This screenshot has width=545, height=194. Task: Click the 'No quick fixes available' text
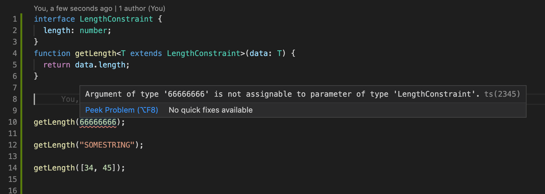pos(210,110)
